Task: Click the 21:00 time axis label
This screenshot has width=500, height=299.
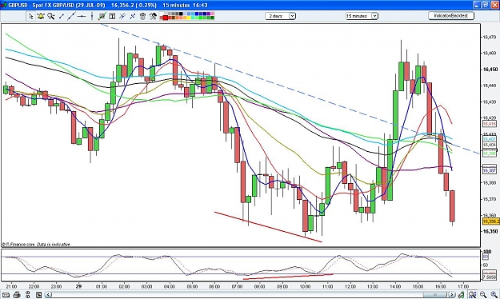Action: 11,286
